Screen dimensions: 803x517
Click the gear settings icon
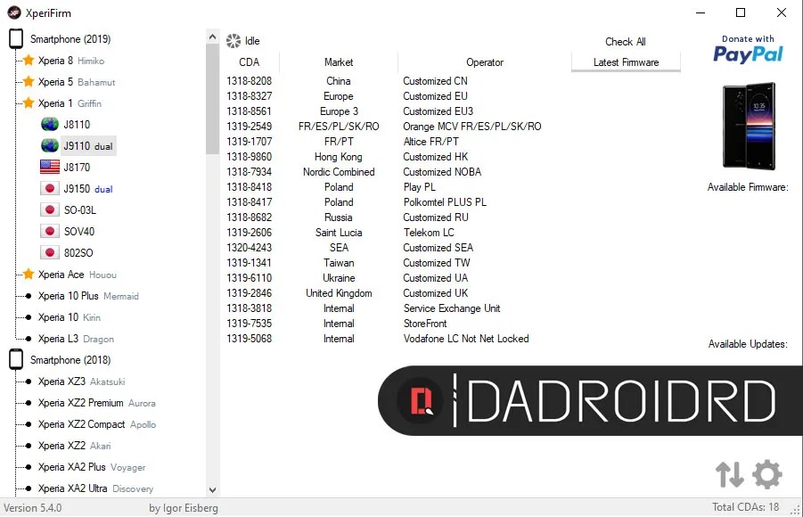click(767, 474)
